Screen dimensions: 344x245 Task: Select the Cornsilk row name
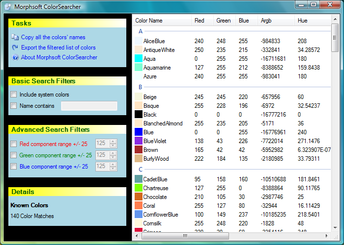pyautogui.click(x=152, y=223)
